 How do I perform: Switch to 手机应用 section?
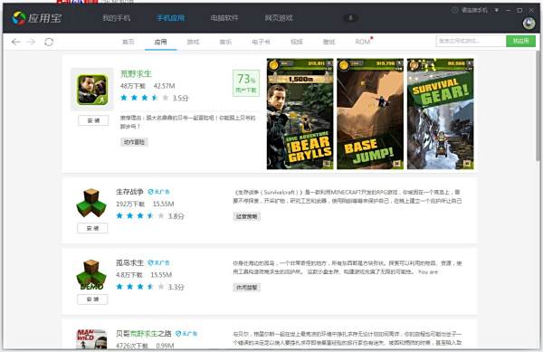click(170, 18)
